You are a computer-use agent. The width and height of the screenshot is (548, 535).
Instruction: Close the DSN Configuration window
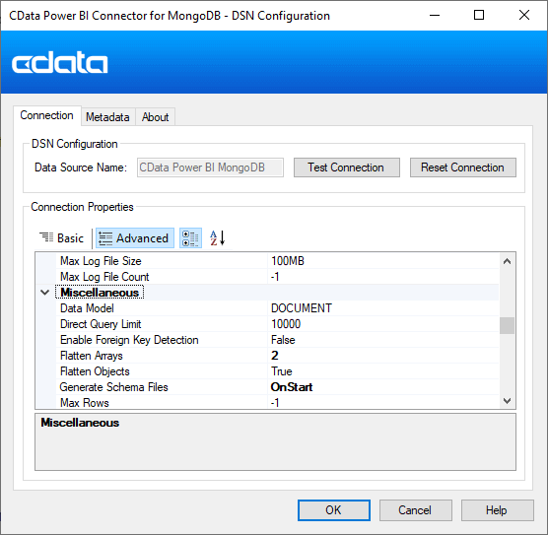tap(524, 16)
